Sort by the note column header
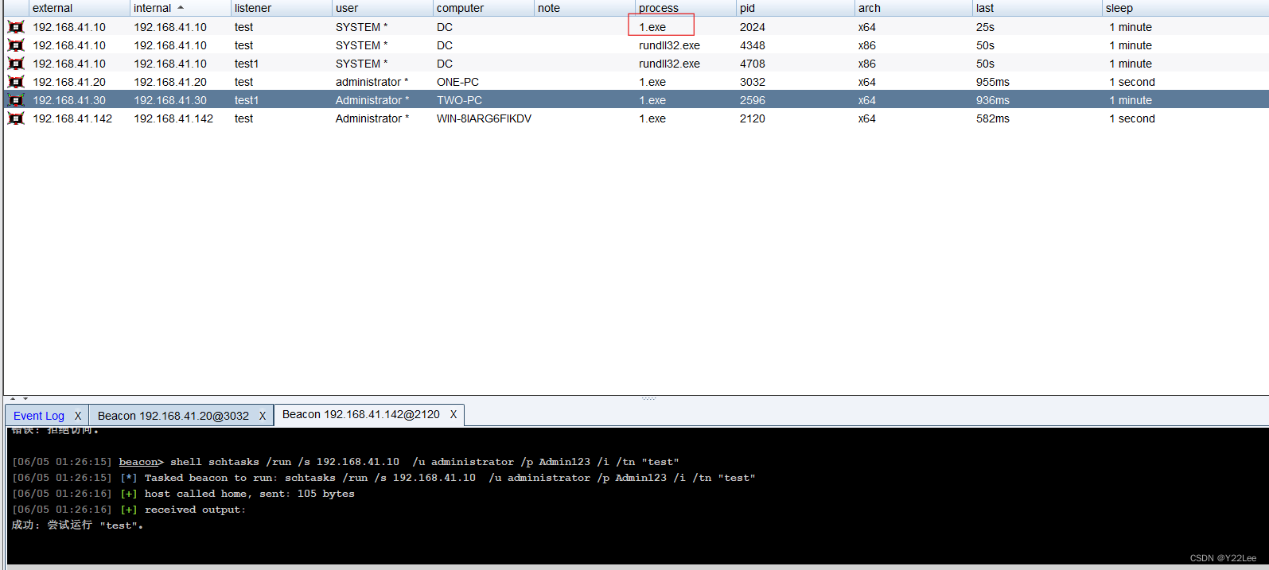The image size is (1269, 570). 584,8
